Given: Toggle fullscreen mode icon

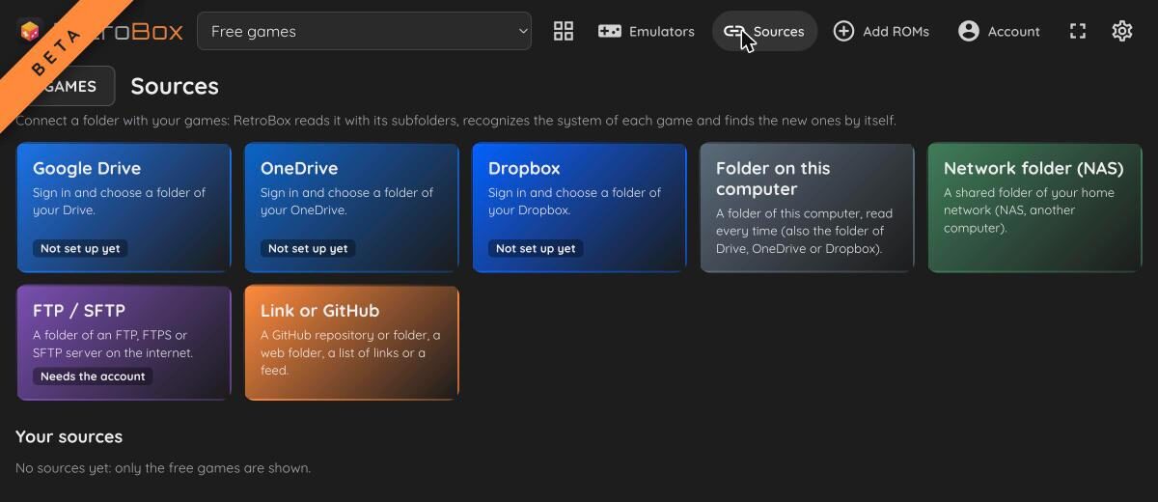Looking at the screenshot, I should [x=1078, y=31].
